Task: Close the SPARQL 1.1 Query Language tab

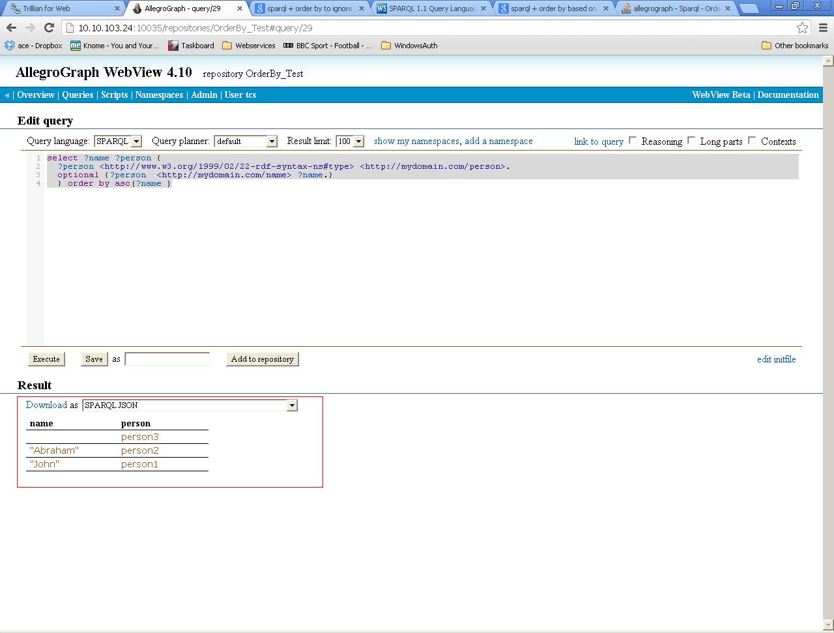Action: pyautogui.click(x=484, y=8)
